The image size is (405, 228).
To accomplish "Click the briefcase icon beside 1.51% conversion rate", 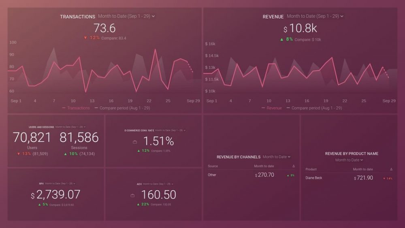I will 135,142.
